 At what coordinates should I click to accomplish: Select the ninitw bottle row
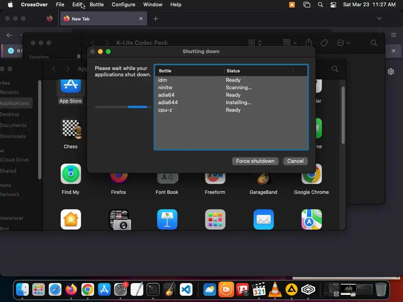click(231, 88)
